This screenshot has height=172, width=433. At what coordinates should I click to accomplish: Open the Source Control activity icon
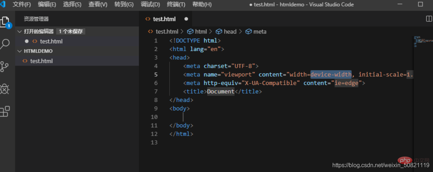[x=4, y=66]
